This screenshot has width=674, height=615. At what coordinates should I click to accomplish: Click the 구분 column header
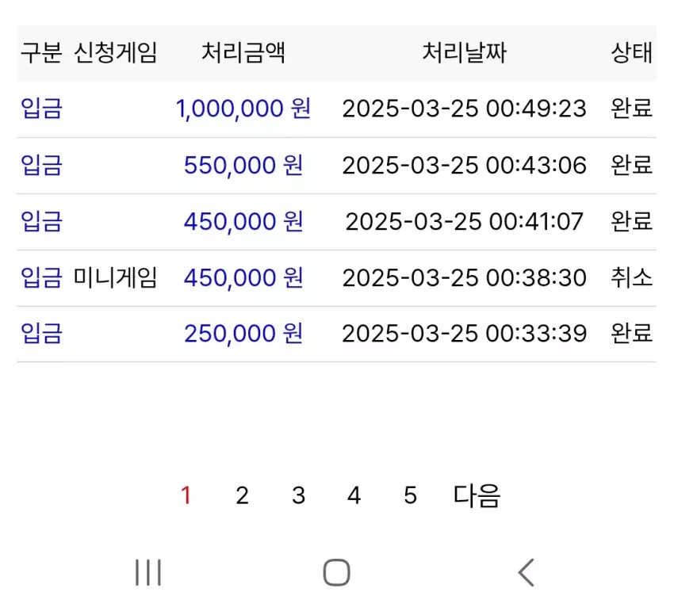coord(41,53)
